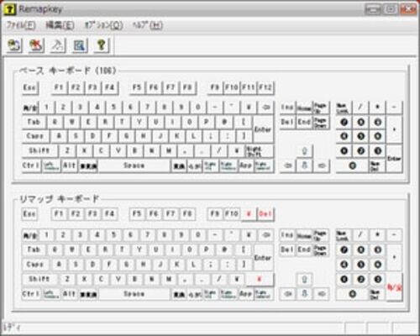The height and width of the screenshot is (336, 420).
Task: Pick the Caps key on the base keyboard
Action: pos(35,136)
